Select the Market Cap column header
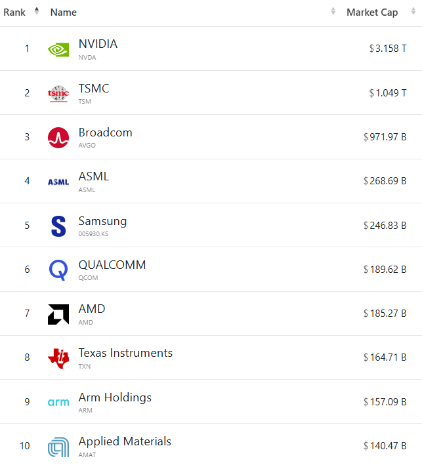Image resolution: width=422 pixels, height=465 pixels. [x=372, y=12]
